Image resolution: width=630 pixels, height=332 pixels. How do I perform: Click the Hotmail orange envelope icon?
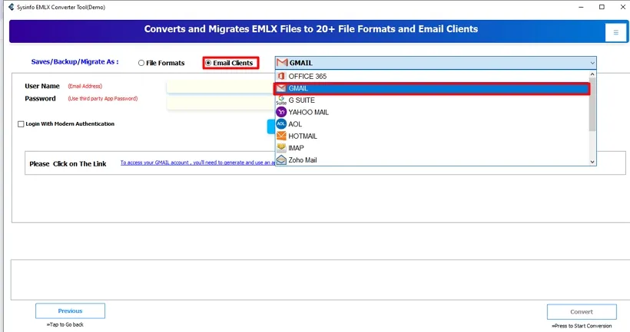(x=281, y=136)
